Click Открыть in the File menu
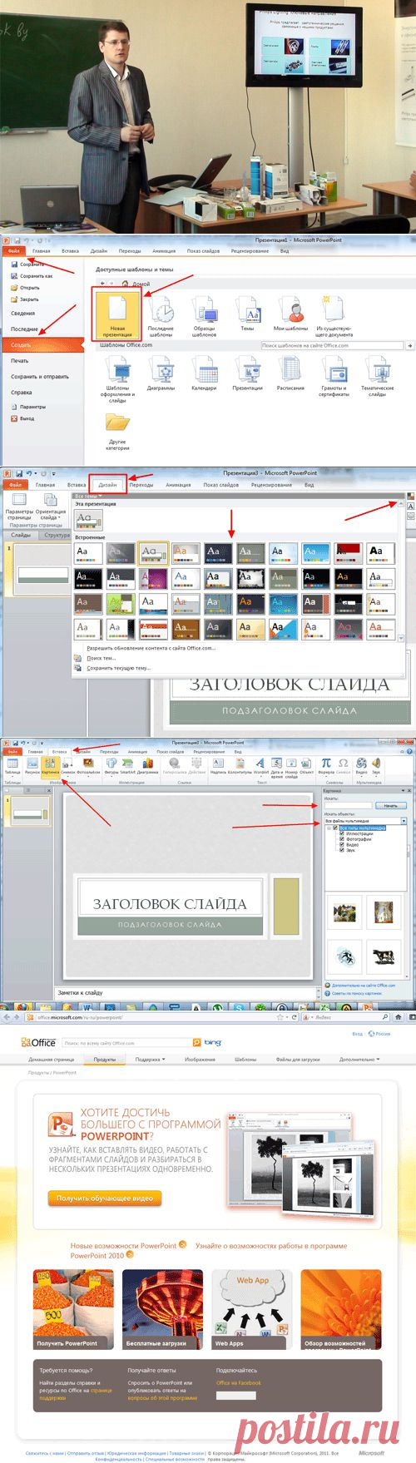Image resolution: width=416 pixels, height=1463 pixels. 26,288
